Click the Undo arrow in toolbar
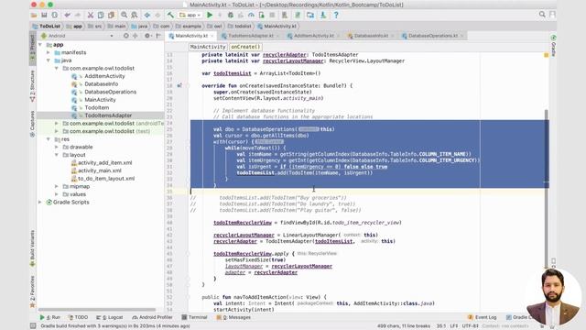The width and height of the screenshot is (586, 330). 67,15
